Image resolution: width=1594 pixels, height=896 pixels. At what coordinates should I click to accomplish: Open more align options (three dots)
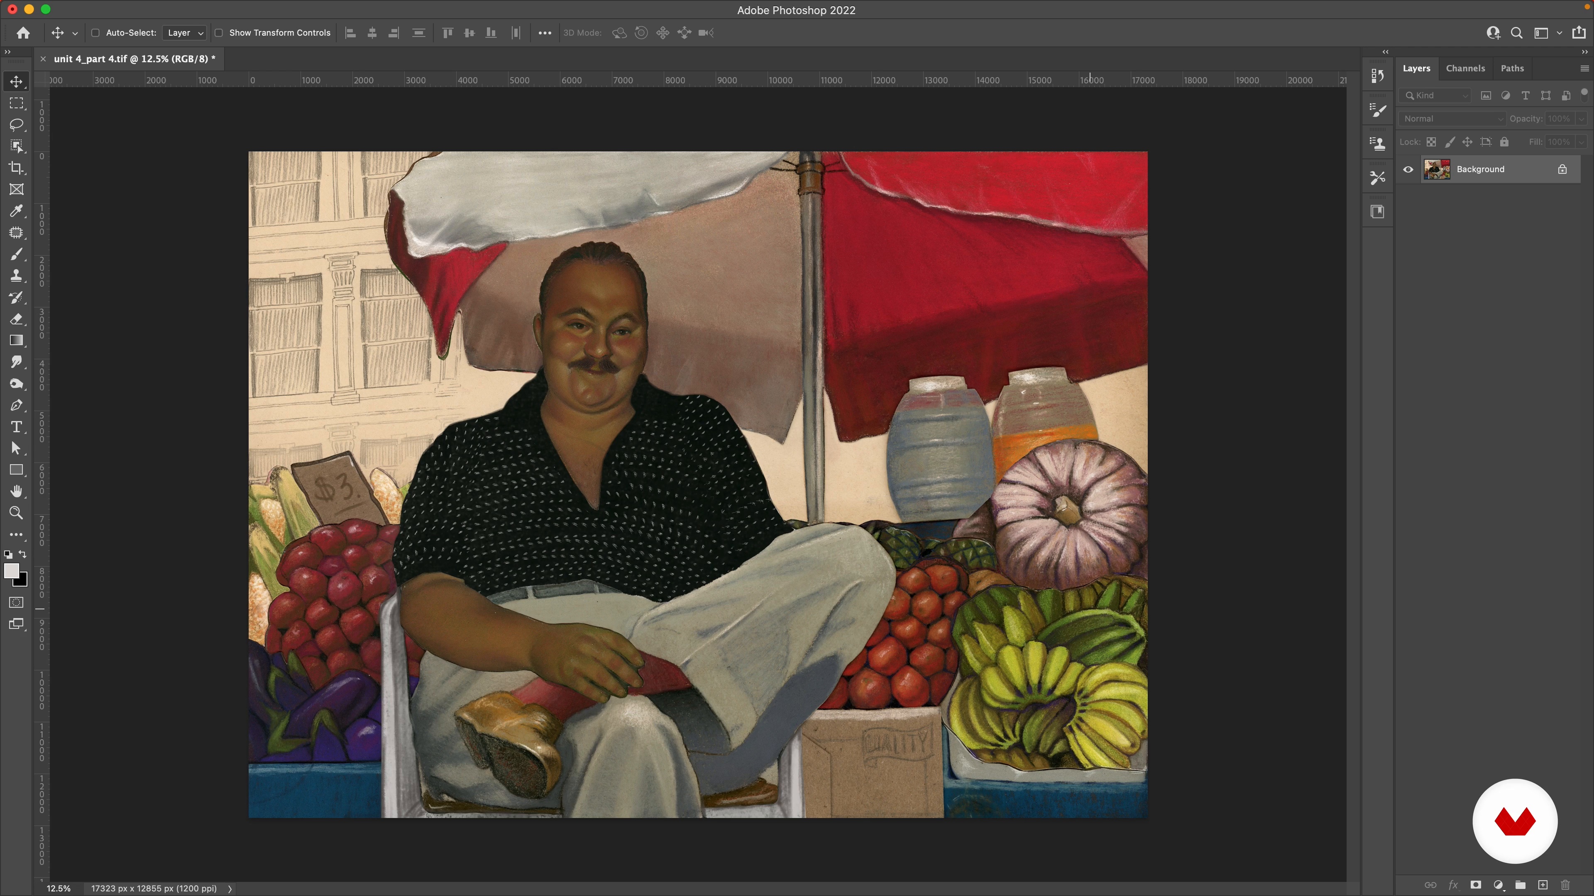pyautogui.click(x=545, y=33)
